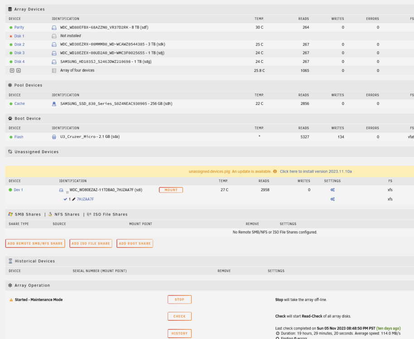Click the Historical Devices hourglass icon
This screenshot has width=414, height=339.
(x=10, y=261)
